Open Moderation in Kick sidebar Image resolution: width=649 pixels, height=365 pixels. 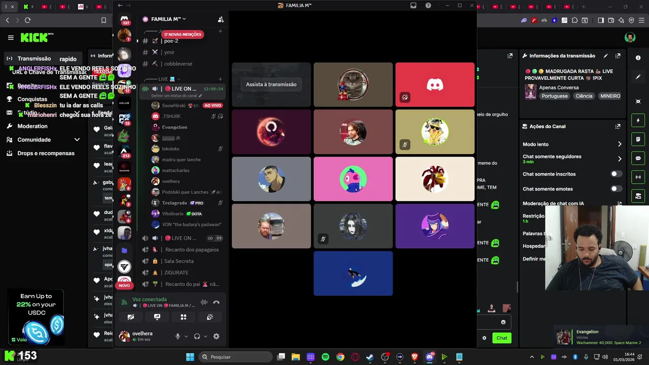point(32,126)
